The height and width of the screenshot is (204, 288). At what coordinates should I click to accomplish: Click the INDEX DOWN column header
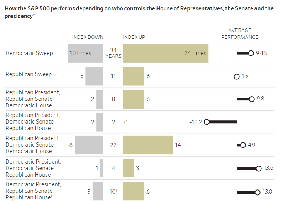(88, 37)
